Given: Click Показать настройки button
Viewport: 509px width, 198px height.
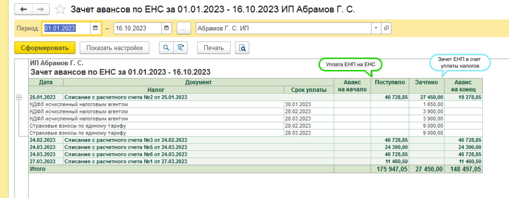Looking at the screenshot, I should point(115,48).
